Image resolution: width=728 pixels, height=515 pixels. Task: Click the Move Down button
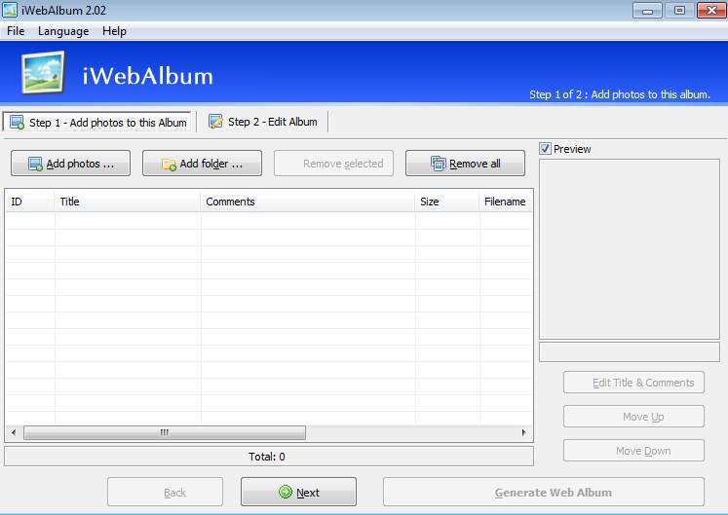click(x=633, y=451)
